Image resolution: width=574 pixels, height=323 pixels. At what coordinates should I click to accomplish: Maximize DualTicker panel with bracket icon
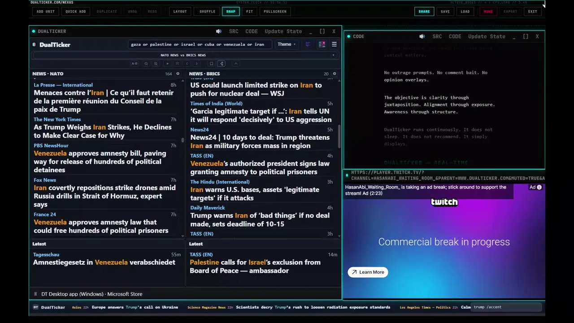point(322,31)
